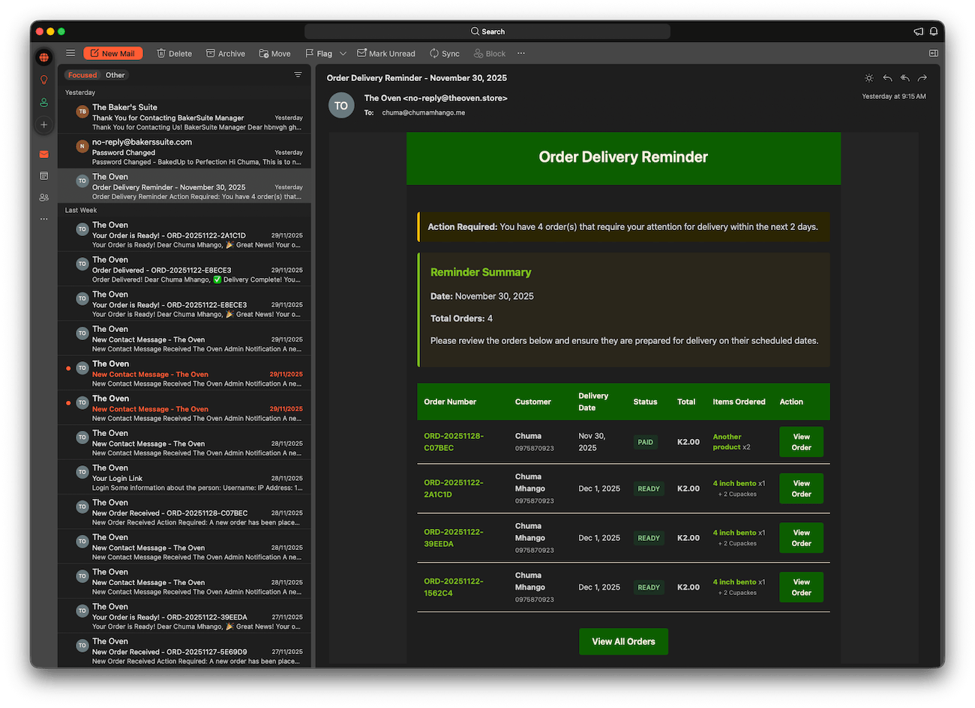Open the People contacts icon in sidebar
975x708 pixels.
[x=44, y=198]
